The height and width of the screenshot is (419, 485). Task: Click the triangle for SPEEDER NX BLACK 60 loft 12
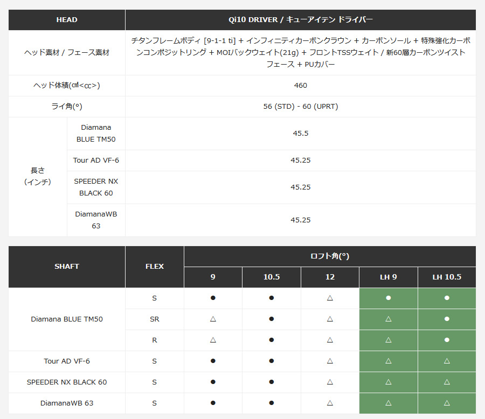[x=330, y=382]
